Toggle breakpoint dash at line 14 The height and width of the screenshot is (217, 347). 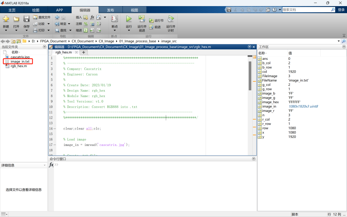point(54,129)
